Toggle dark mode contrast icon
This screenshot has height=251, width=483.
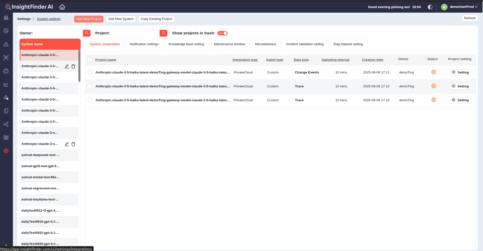coord(430,7)
